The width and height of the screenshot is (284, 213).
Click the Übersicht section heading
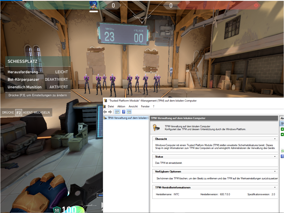pyautogui.click(x=161, y=139)
